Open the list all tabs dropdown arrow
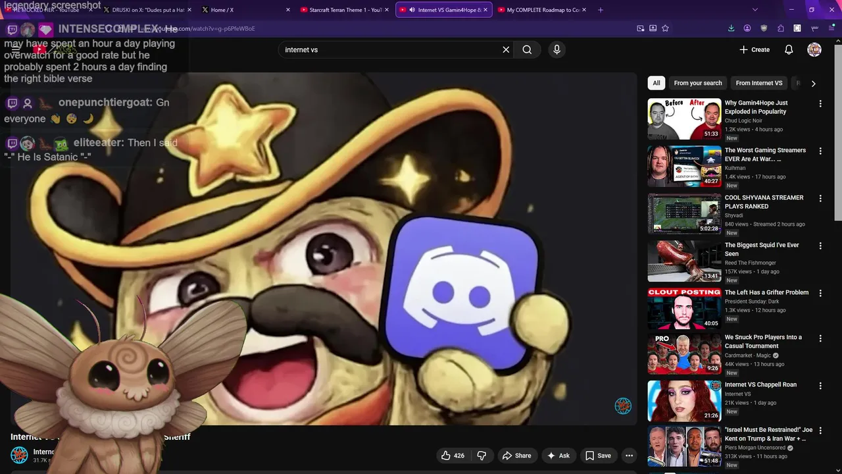Image resolution: width=842 pixels, height=474 pixels. [x=755, y=10]
